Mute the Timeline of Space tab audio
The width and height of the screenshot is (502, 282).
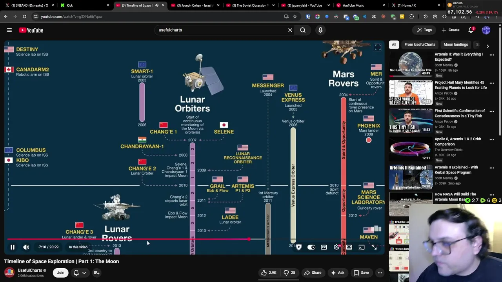pos(156,5)
